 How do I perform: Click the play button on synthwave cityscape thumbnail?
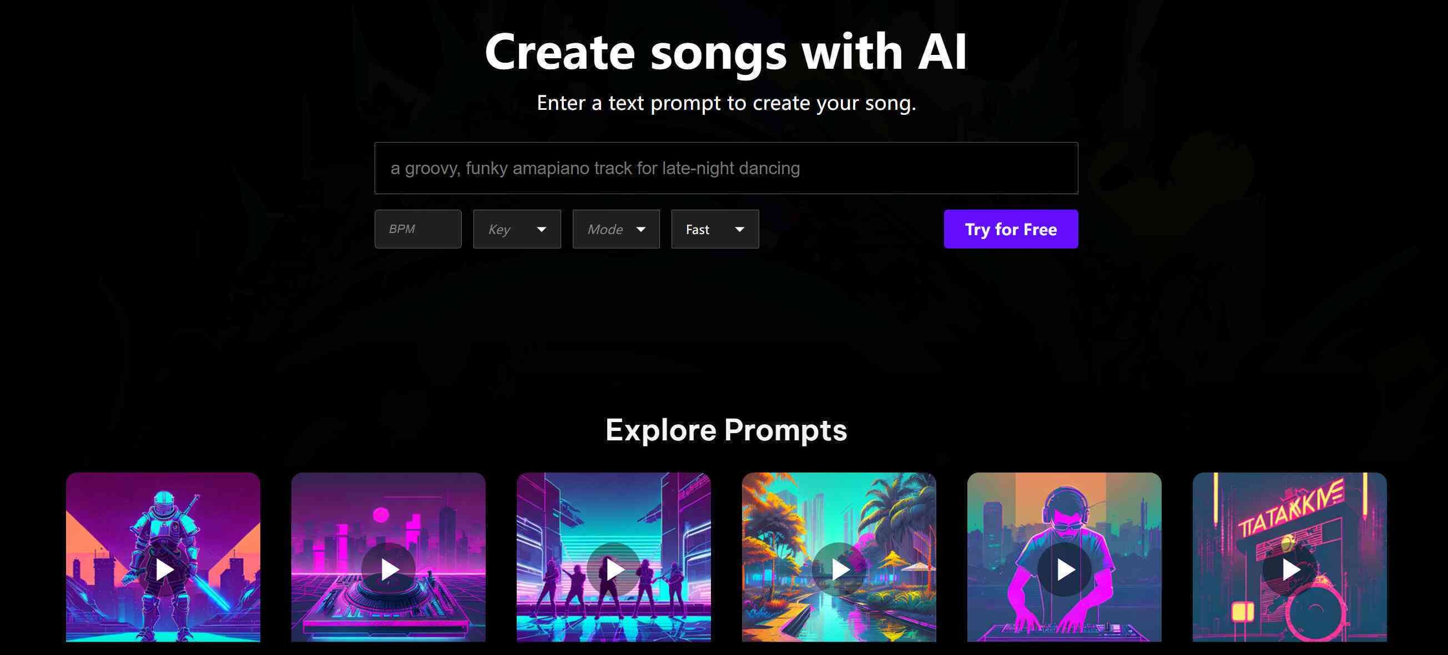click(x=388, y=567)
